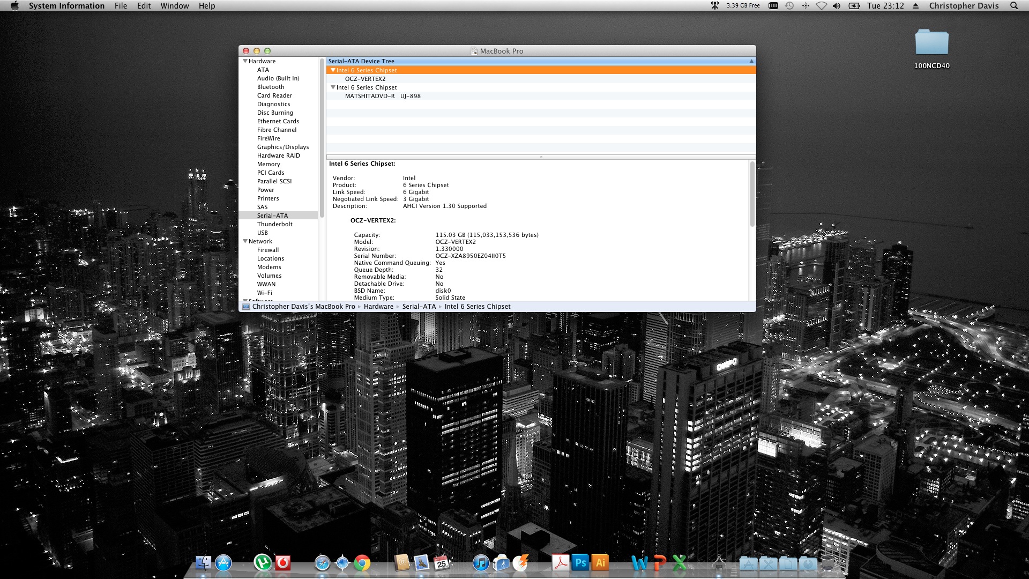Image resolution: width=1029 pixels, height=579 pixels.
Task: Launch the App Store dock icon
Action: (x=223, y=562)
